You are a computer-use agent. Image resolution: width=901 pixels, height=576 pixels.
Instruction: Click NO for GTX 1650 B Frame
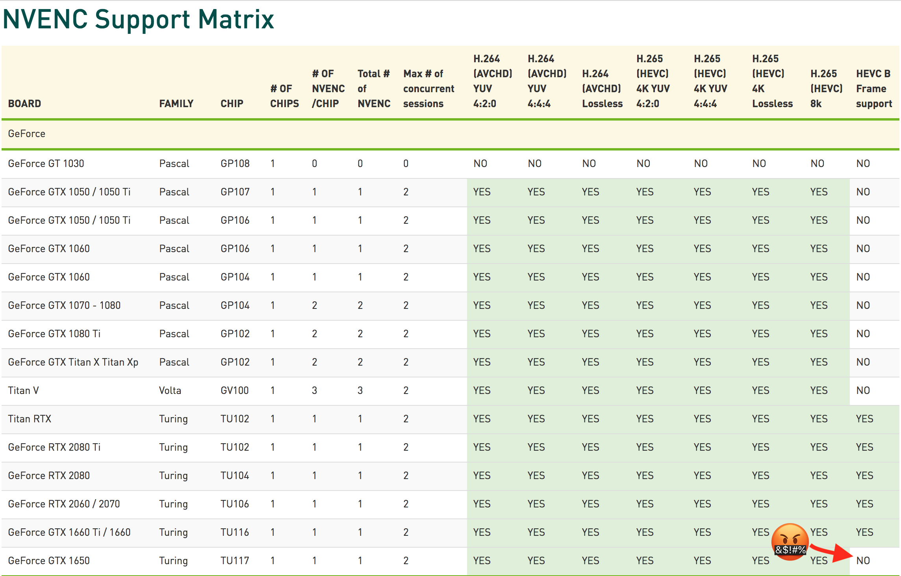(863, 561)
